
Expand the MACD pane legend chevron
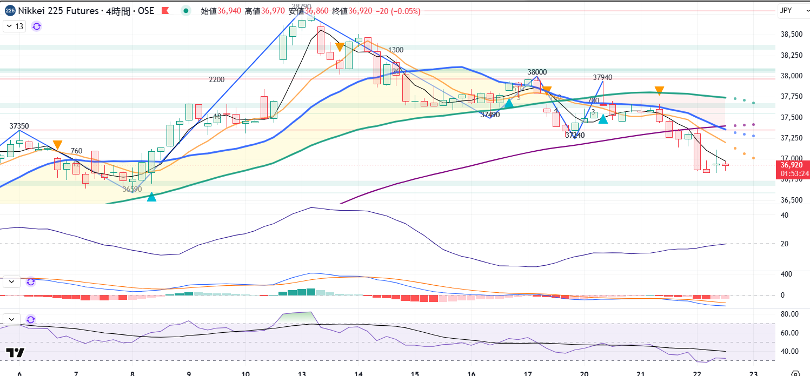[x=11, y=281]
